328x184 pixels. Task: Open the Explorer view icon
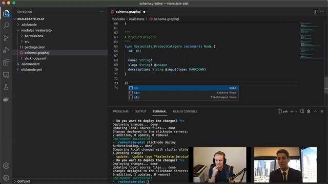(x=6, y=14)
